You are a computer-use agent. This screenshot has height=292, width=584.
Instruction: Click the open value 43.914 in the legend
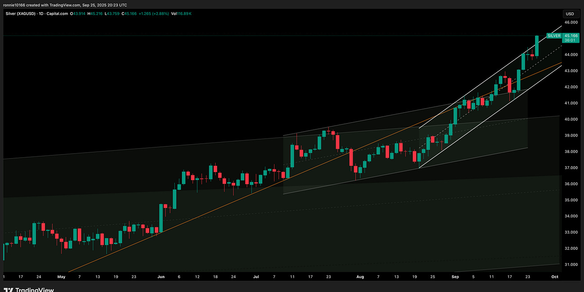point(77,14)
